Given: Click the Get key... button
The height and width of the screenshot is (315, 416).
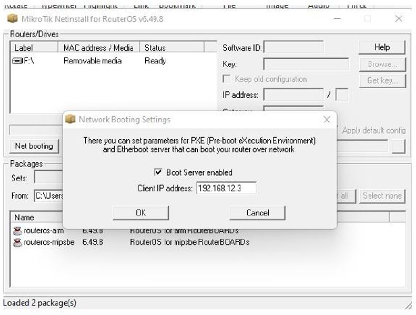Looking at the screenshot, I should click(382, 80).
